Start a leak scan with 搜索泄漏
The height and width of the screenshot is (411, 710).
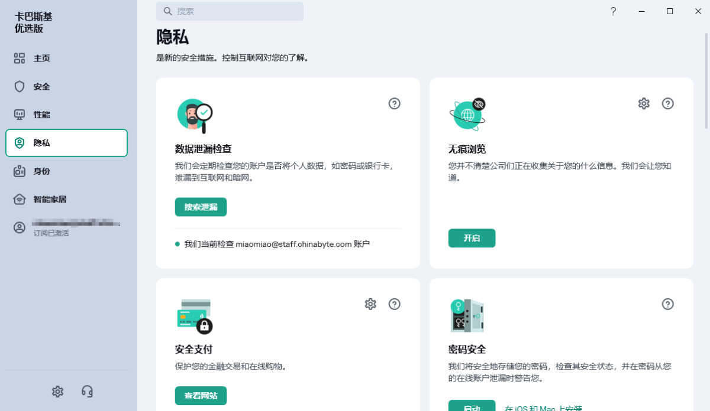click(x=201, y=207)
